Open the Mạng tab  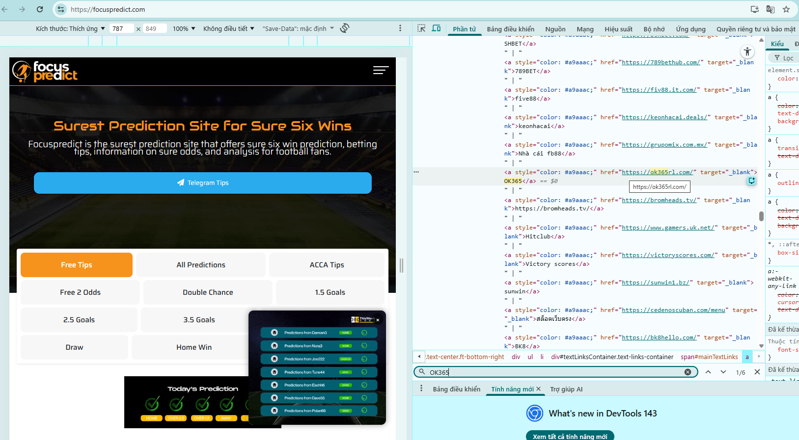pyautogui.click(x=585, y=29)
